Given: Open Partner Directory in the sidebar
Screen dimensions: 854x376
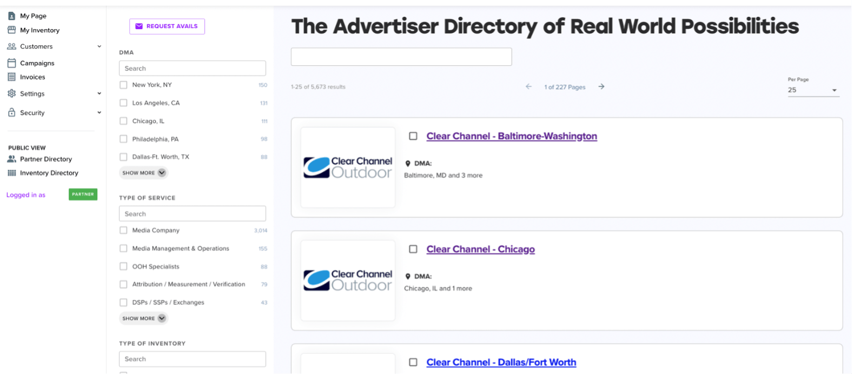Looking at the screenshot, I should pos(46,159).
